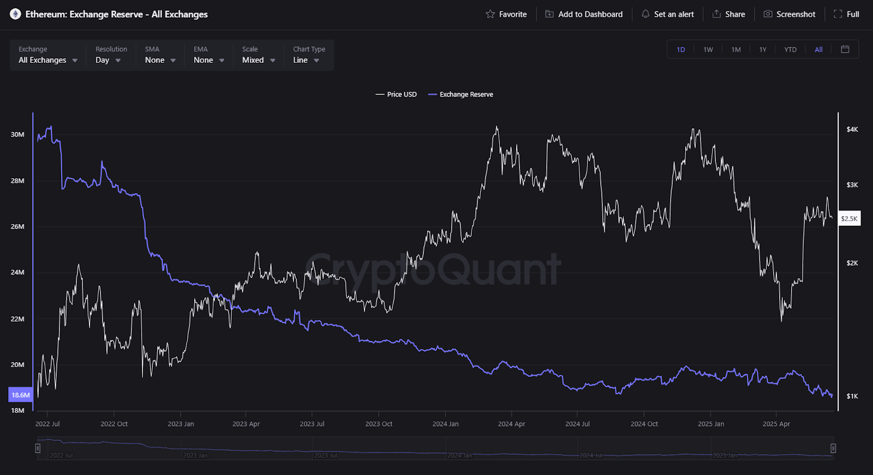Viewport: 873px width, 475px height.
Task: Open the calendar date picker icon
Action: [x=845, y=50]
